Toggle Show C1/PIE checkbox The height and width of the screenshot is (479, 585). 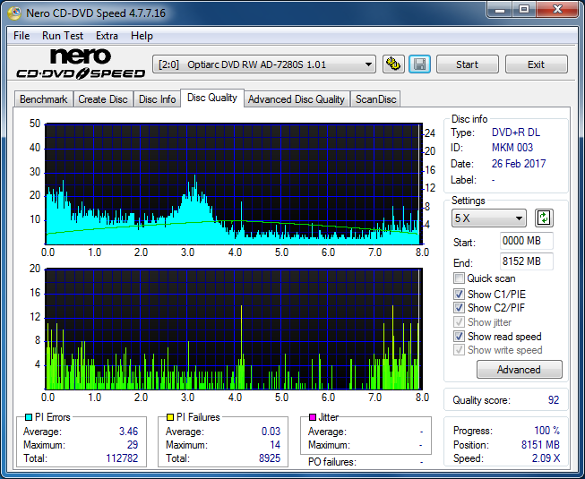click(x=459, y=294)
